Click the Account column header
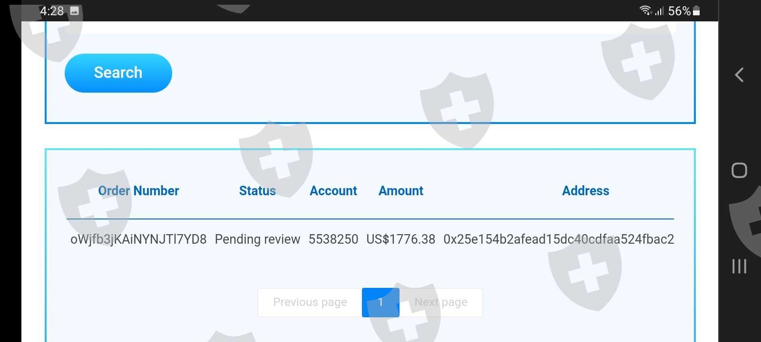The image size is (761, 342). 333,190
